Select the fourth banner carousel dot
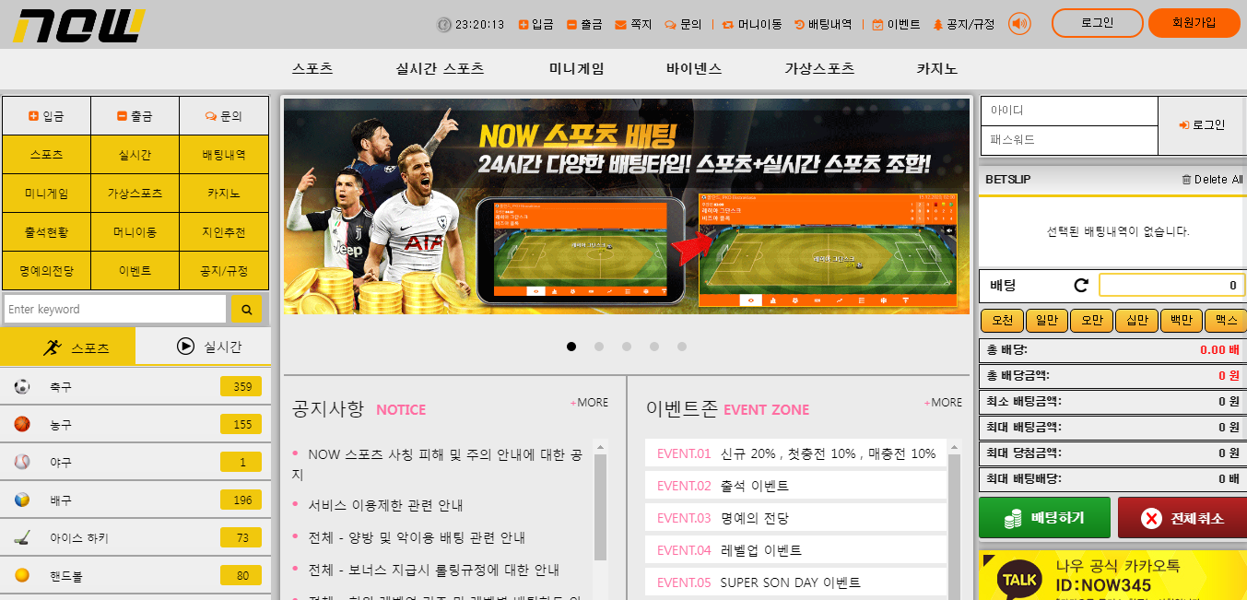 654,347
